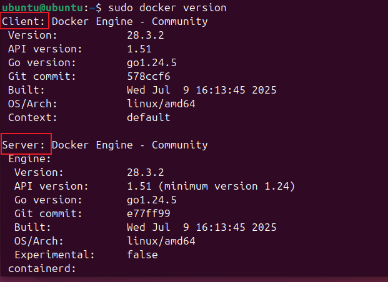
Task: Click the Server 'Git commit:' label
Action: point(48,214)
